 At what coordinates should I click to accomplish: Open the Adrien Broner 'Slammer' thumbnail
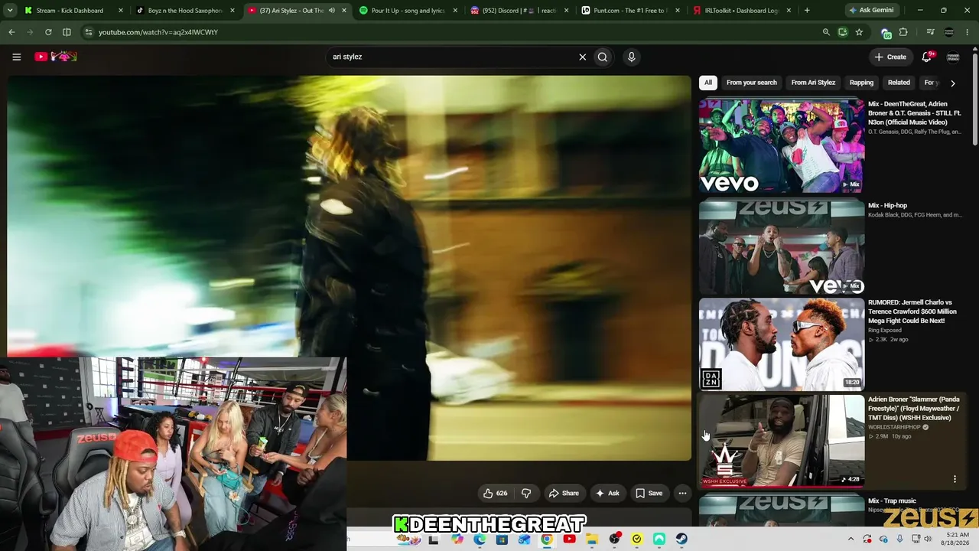pos(782,441)
